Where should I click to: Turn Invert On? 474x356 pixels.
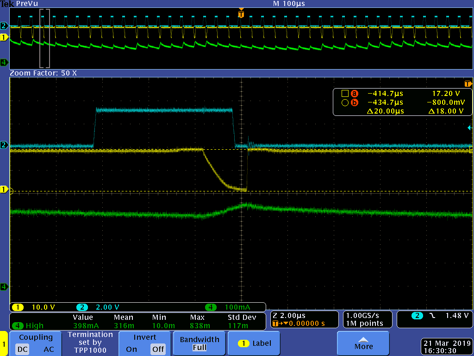click(131, 349)
